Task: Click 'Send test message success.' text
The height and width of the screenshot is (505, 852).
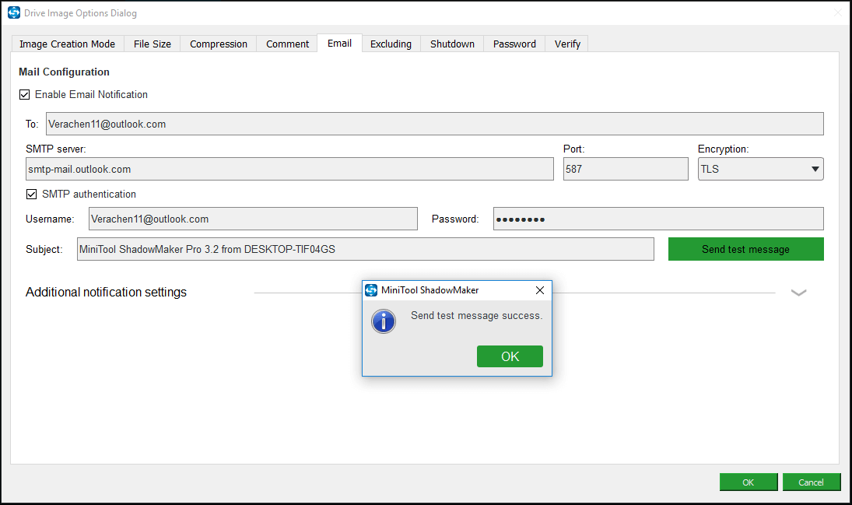Action: pos(476,316)
